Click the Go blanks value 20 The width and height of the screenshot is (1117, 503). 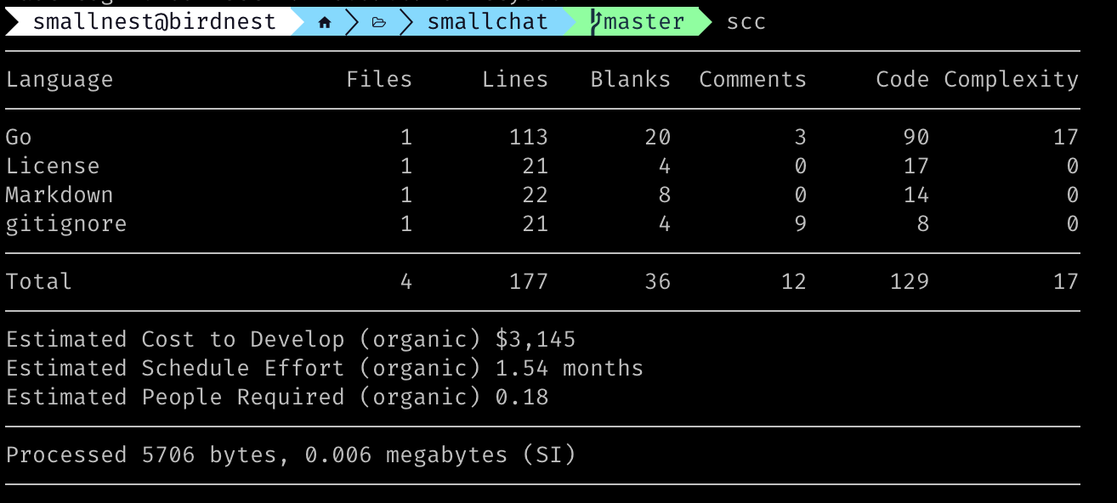658,137
